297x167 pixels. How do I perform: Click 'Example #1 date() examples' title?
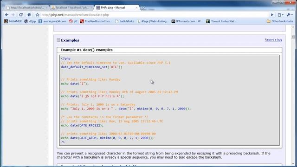(87, 50)
